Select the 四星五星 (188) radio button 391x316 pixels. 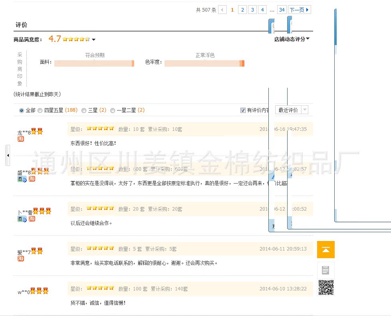pos(40,111)
